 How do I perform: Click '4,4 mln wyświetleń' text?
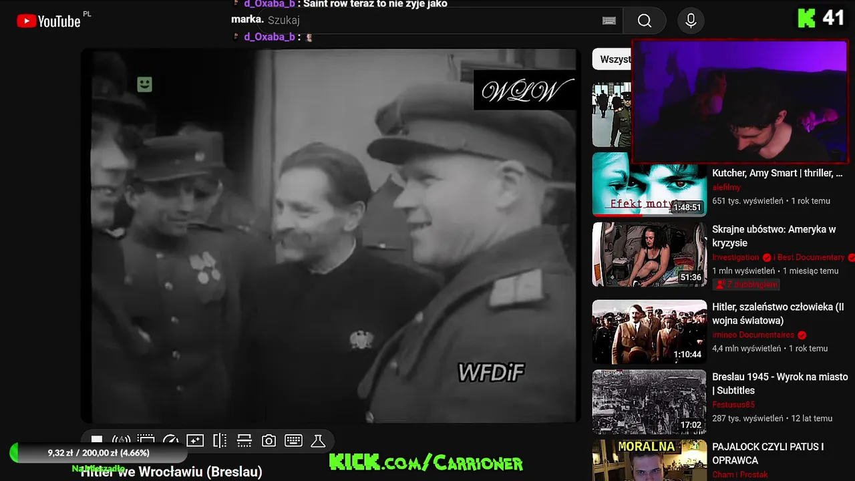(746, 348)
